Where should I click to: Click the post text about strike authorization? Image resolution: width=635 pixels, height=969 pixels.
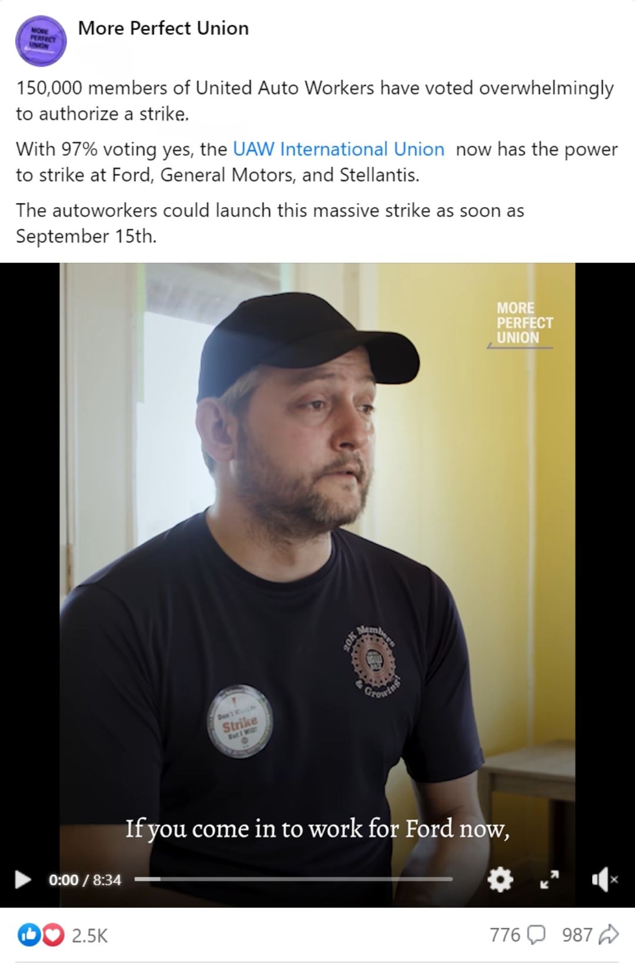pyautogui.click(x=315, y=101)
